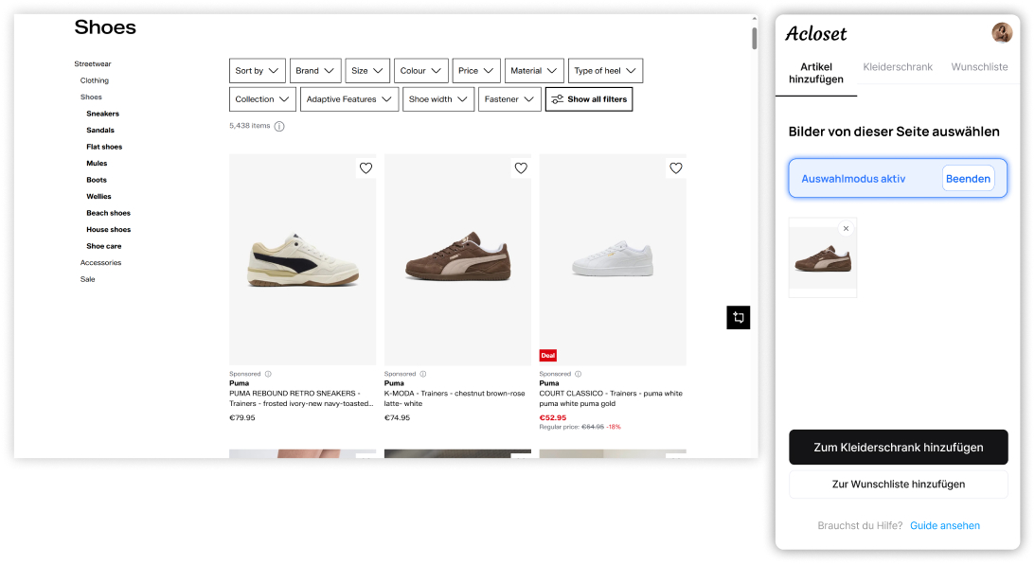Image resolution: width=1035 pixels, height=564 pixels.
Task: Open PUMA REBOUND RETRO SNEAKERS product title
Action: point(301,398)
